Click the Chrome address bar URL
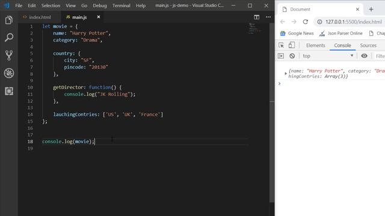 [354, 22]
